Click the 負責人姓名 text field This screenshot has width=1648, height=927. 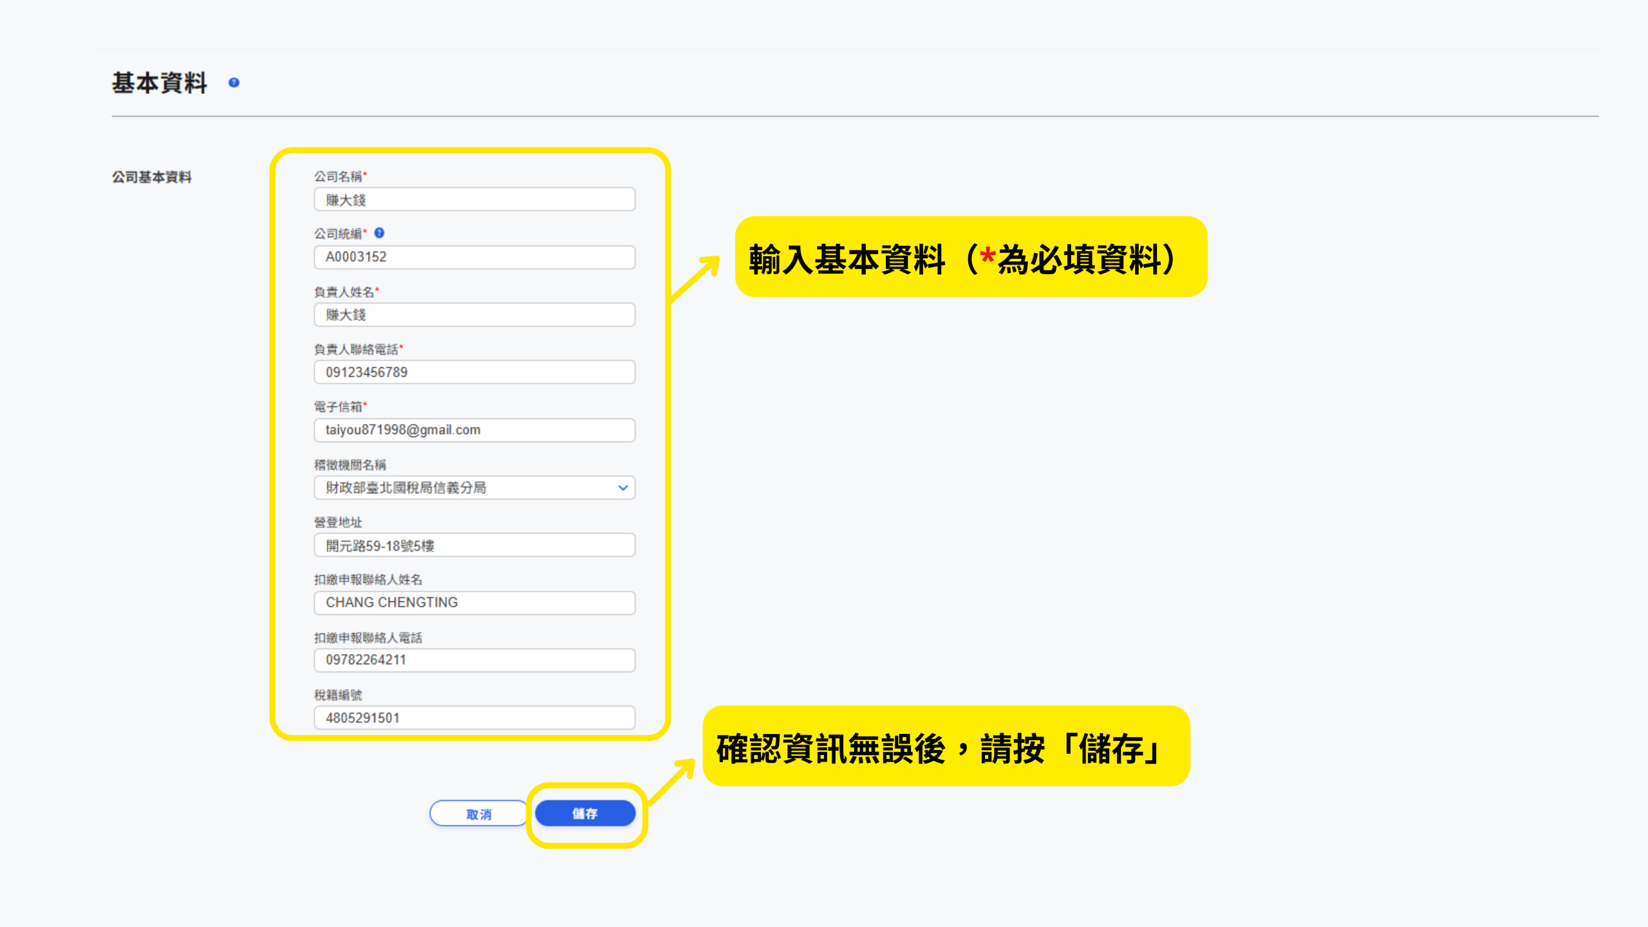click(474, 315)
